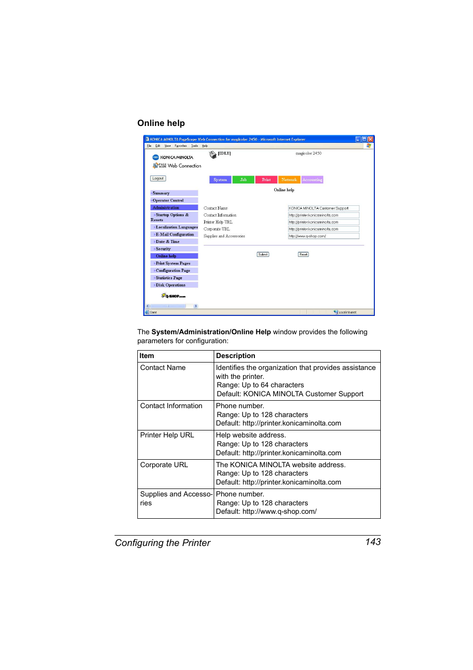Click the Konica Minolta logo
The width and height of the screenshot is (473, 670).
click(x=173, y=157)
